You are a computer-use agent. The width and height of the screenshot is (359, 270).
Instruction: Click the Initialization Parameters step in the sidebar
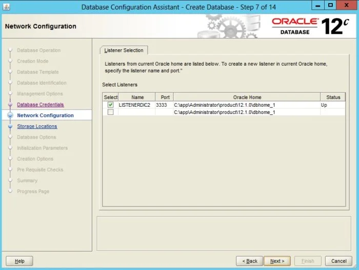click(43, 148)
